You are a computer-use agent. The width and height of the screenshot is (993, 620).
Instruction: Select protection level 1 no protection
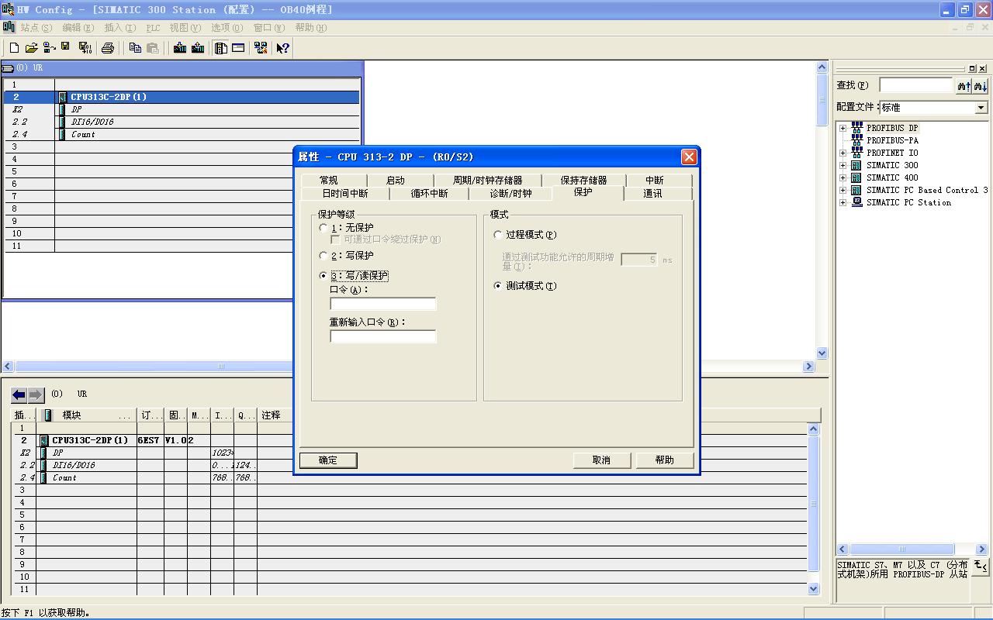[324, 228]
